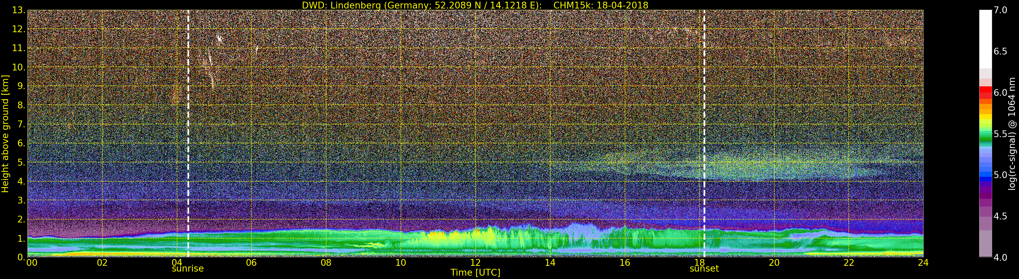Click the '00' tick on the time axis

pyautogui.click(x=32, y=263)
